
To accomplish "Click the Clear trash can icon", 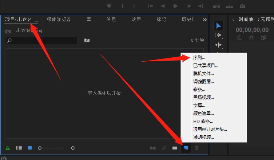I will [196, 148].
